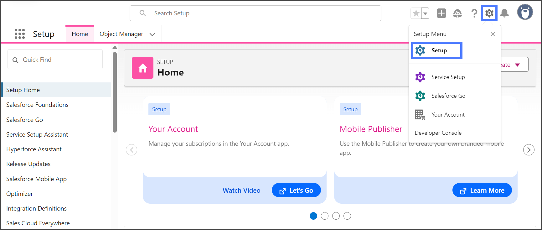The width and height of the screenshot is (542, 230).
Task: Open the Global Actions plus icon
Action: (441, 13)
